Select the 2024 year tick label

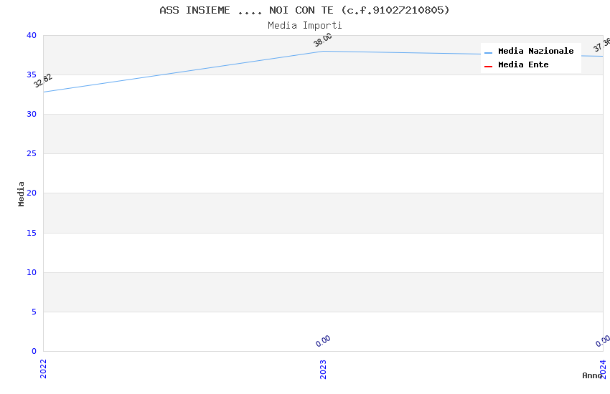(603, 368)
